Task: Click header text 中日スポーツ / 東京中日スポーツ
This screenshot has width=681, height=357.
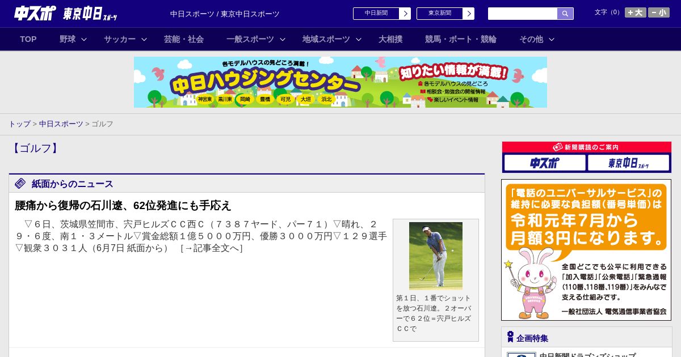Action: coord(225,14)
